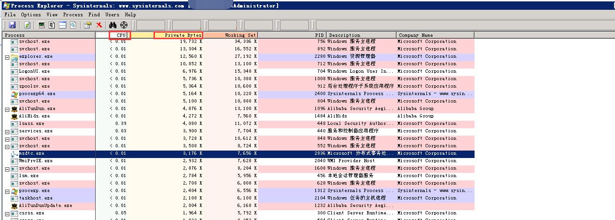Collapse the AliYunDun.exe tree node
615x220 pixels.
pos(7,109)
